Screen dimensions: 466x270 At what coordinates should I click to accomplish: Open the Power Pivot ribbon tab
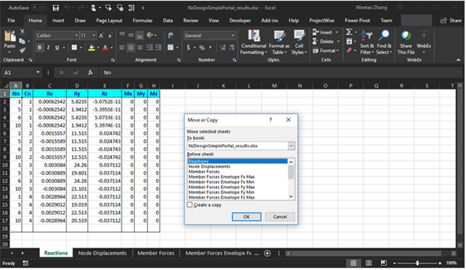point(358,20)
